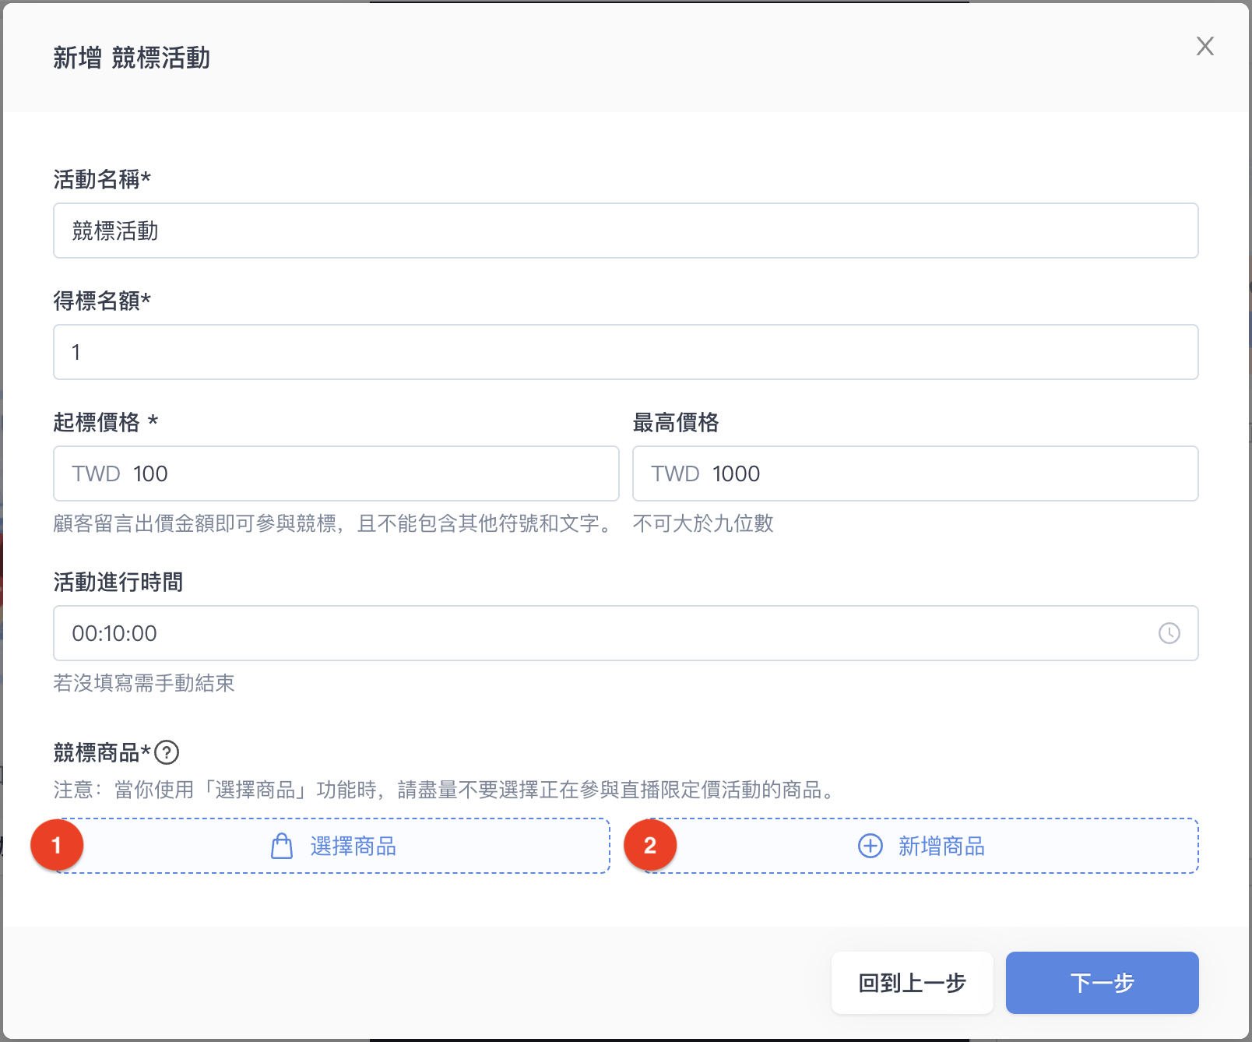Click the 活動名稱 input field
This screenshot has height=1042, width=1252.
tap(625, 231)
